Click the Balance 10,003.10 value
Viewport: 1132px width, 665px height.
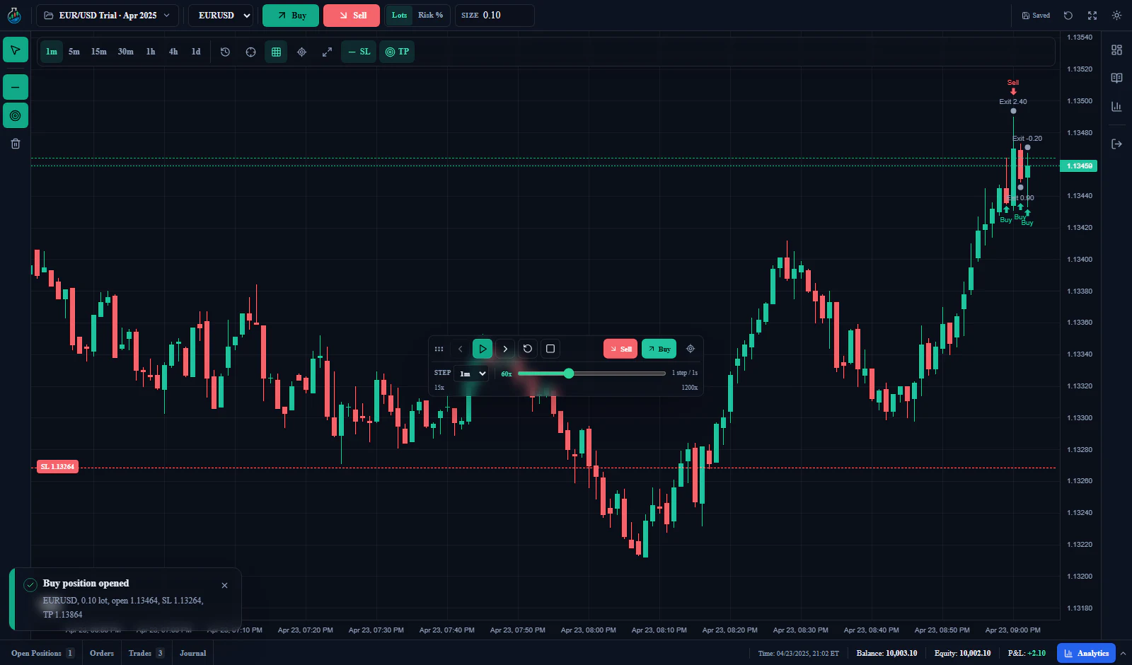pos(886,653)
